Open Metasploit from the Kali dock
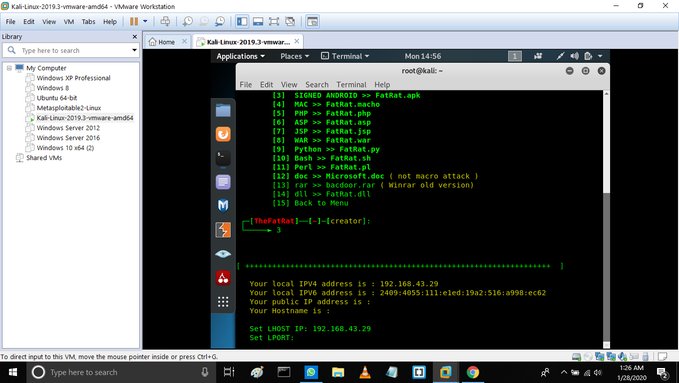Viewport: 679px width, 383px height. tap(223, 205)
